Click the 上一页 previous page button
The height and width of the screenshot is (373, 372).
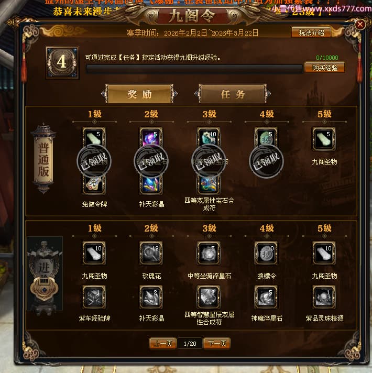tap(163, 343)
